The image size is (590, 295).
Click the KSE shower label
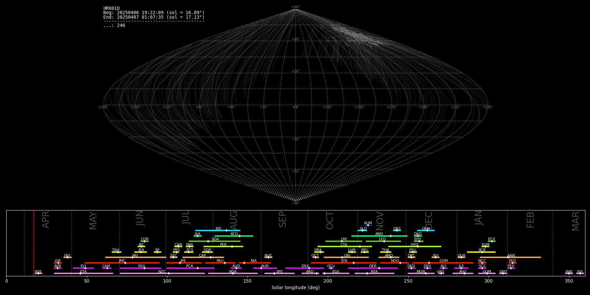(38, 272)
